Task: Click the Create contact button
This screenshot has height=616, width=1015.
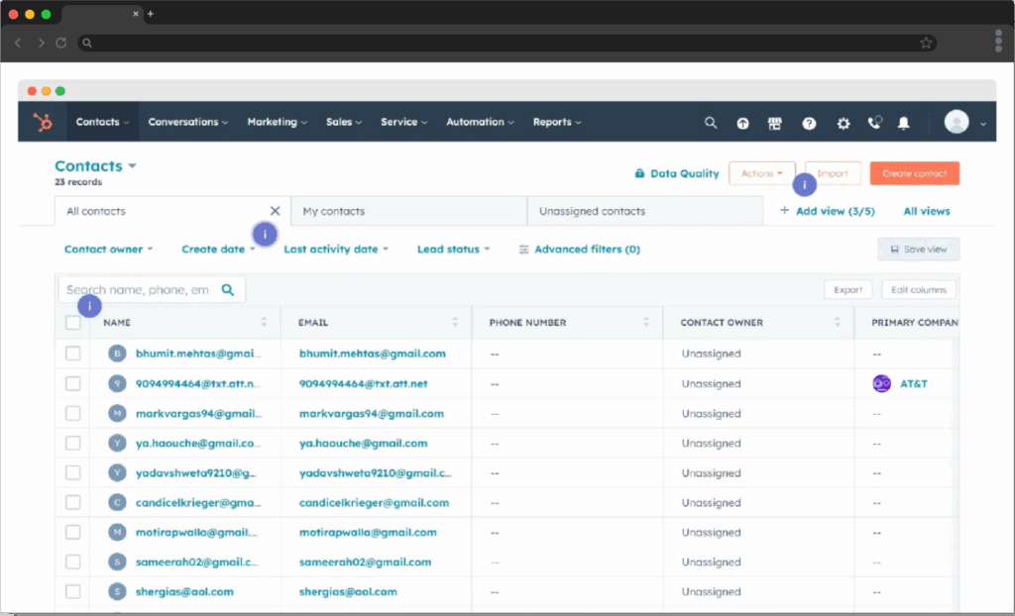Action: [915, 173]
